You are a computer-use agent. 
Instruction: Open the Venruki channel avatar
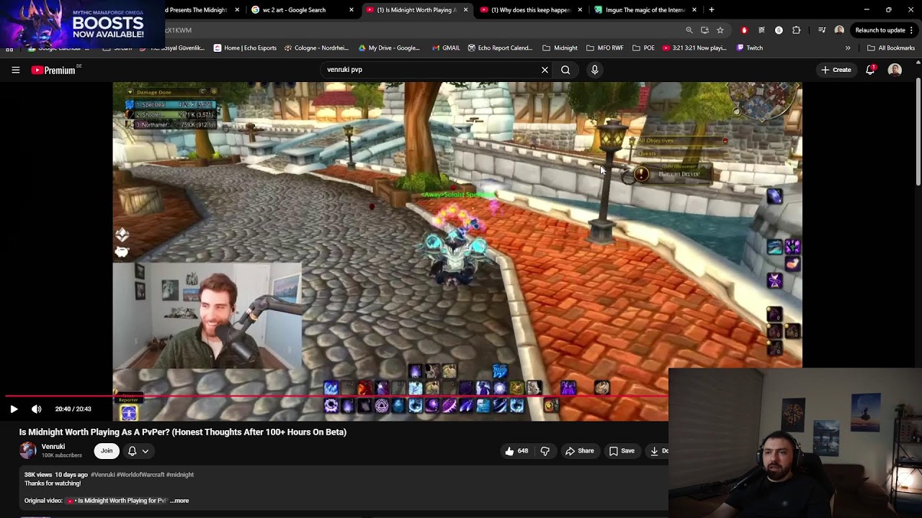[x=27, y=450]
